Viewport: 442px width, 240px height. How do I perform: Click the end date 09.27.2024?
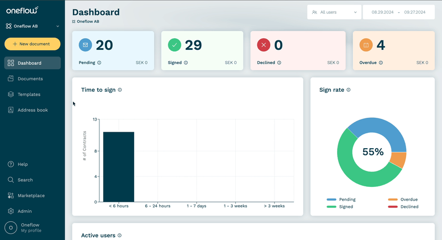point(415,12)
